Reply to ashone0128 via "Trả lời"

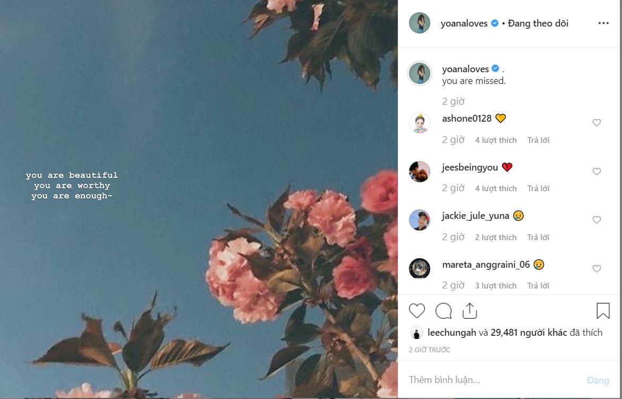538,140
